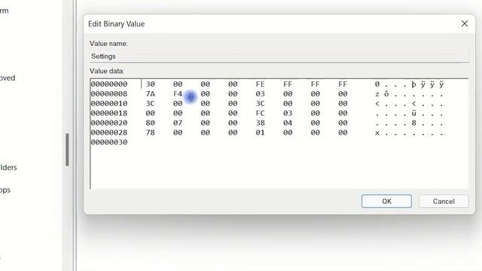Select the FC byte in row 00000018
Viewport: 482px width, 271px height.
[260, 114]
